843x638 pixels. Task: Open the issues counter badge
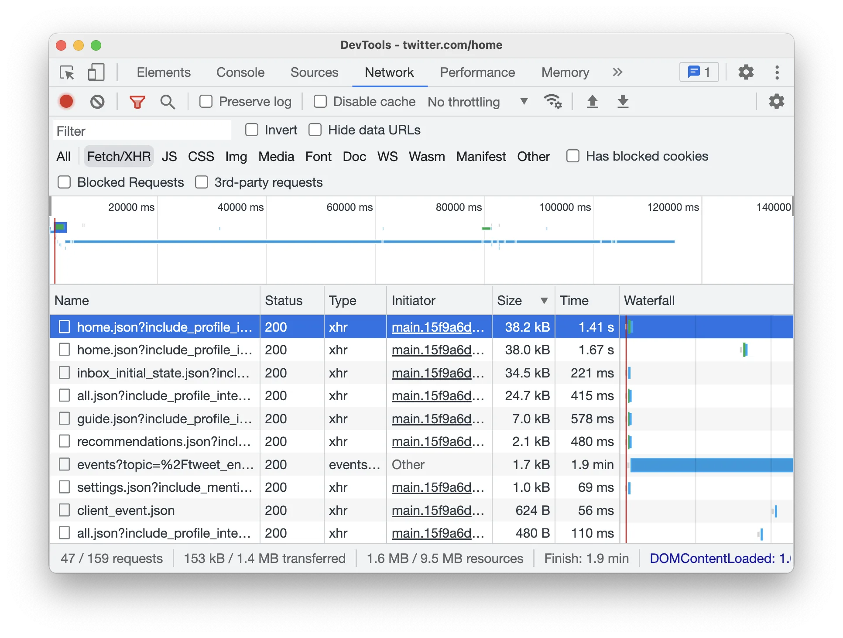(x=699, y=72)
